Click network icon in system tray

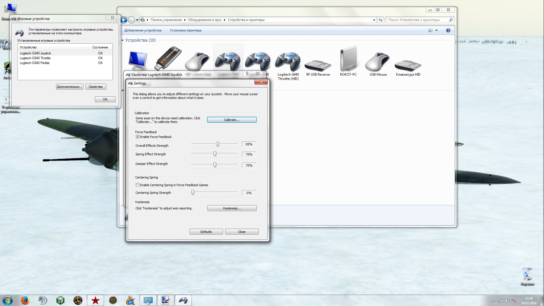coord(500,301)
